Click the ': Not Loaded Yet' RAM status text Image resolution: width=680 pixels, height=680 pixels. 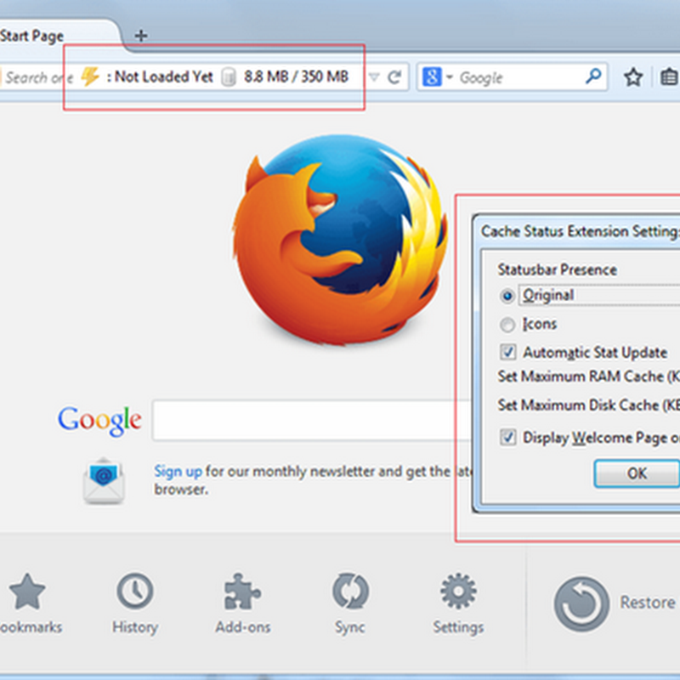point(160,76)
